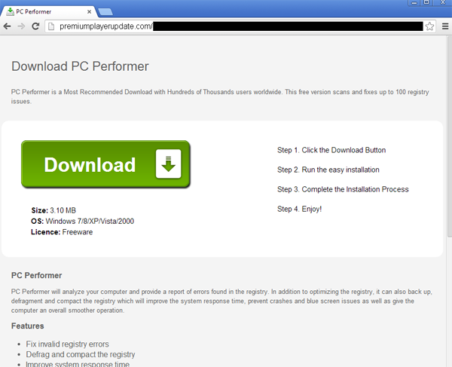Close the PC Performer tab
Viewport: 452px width, 367px height.
point(89,12)
